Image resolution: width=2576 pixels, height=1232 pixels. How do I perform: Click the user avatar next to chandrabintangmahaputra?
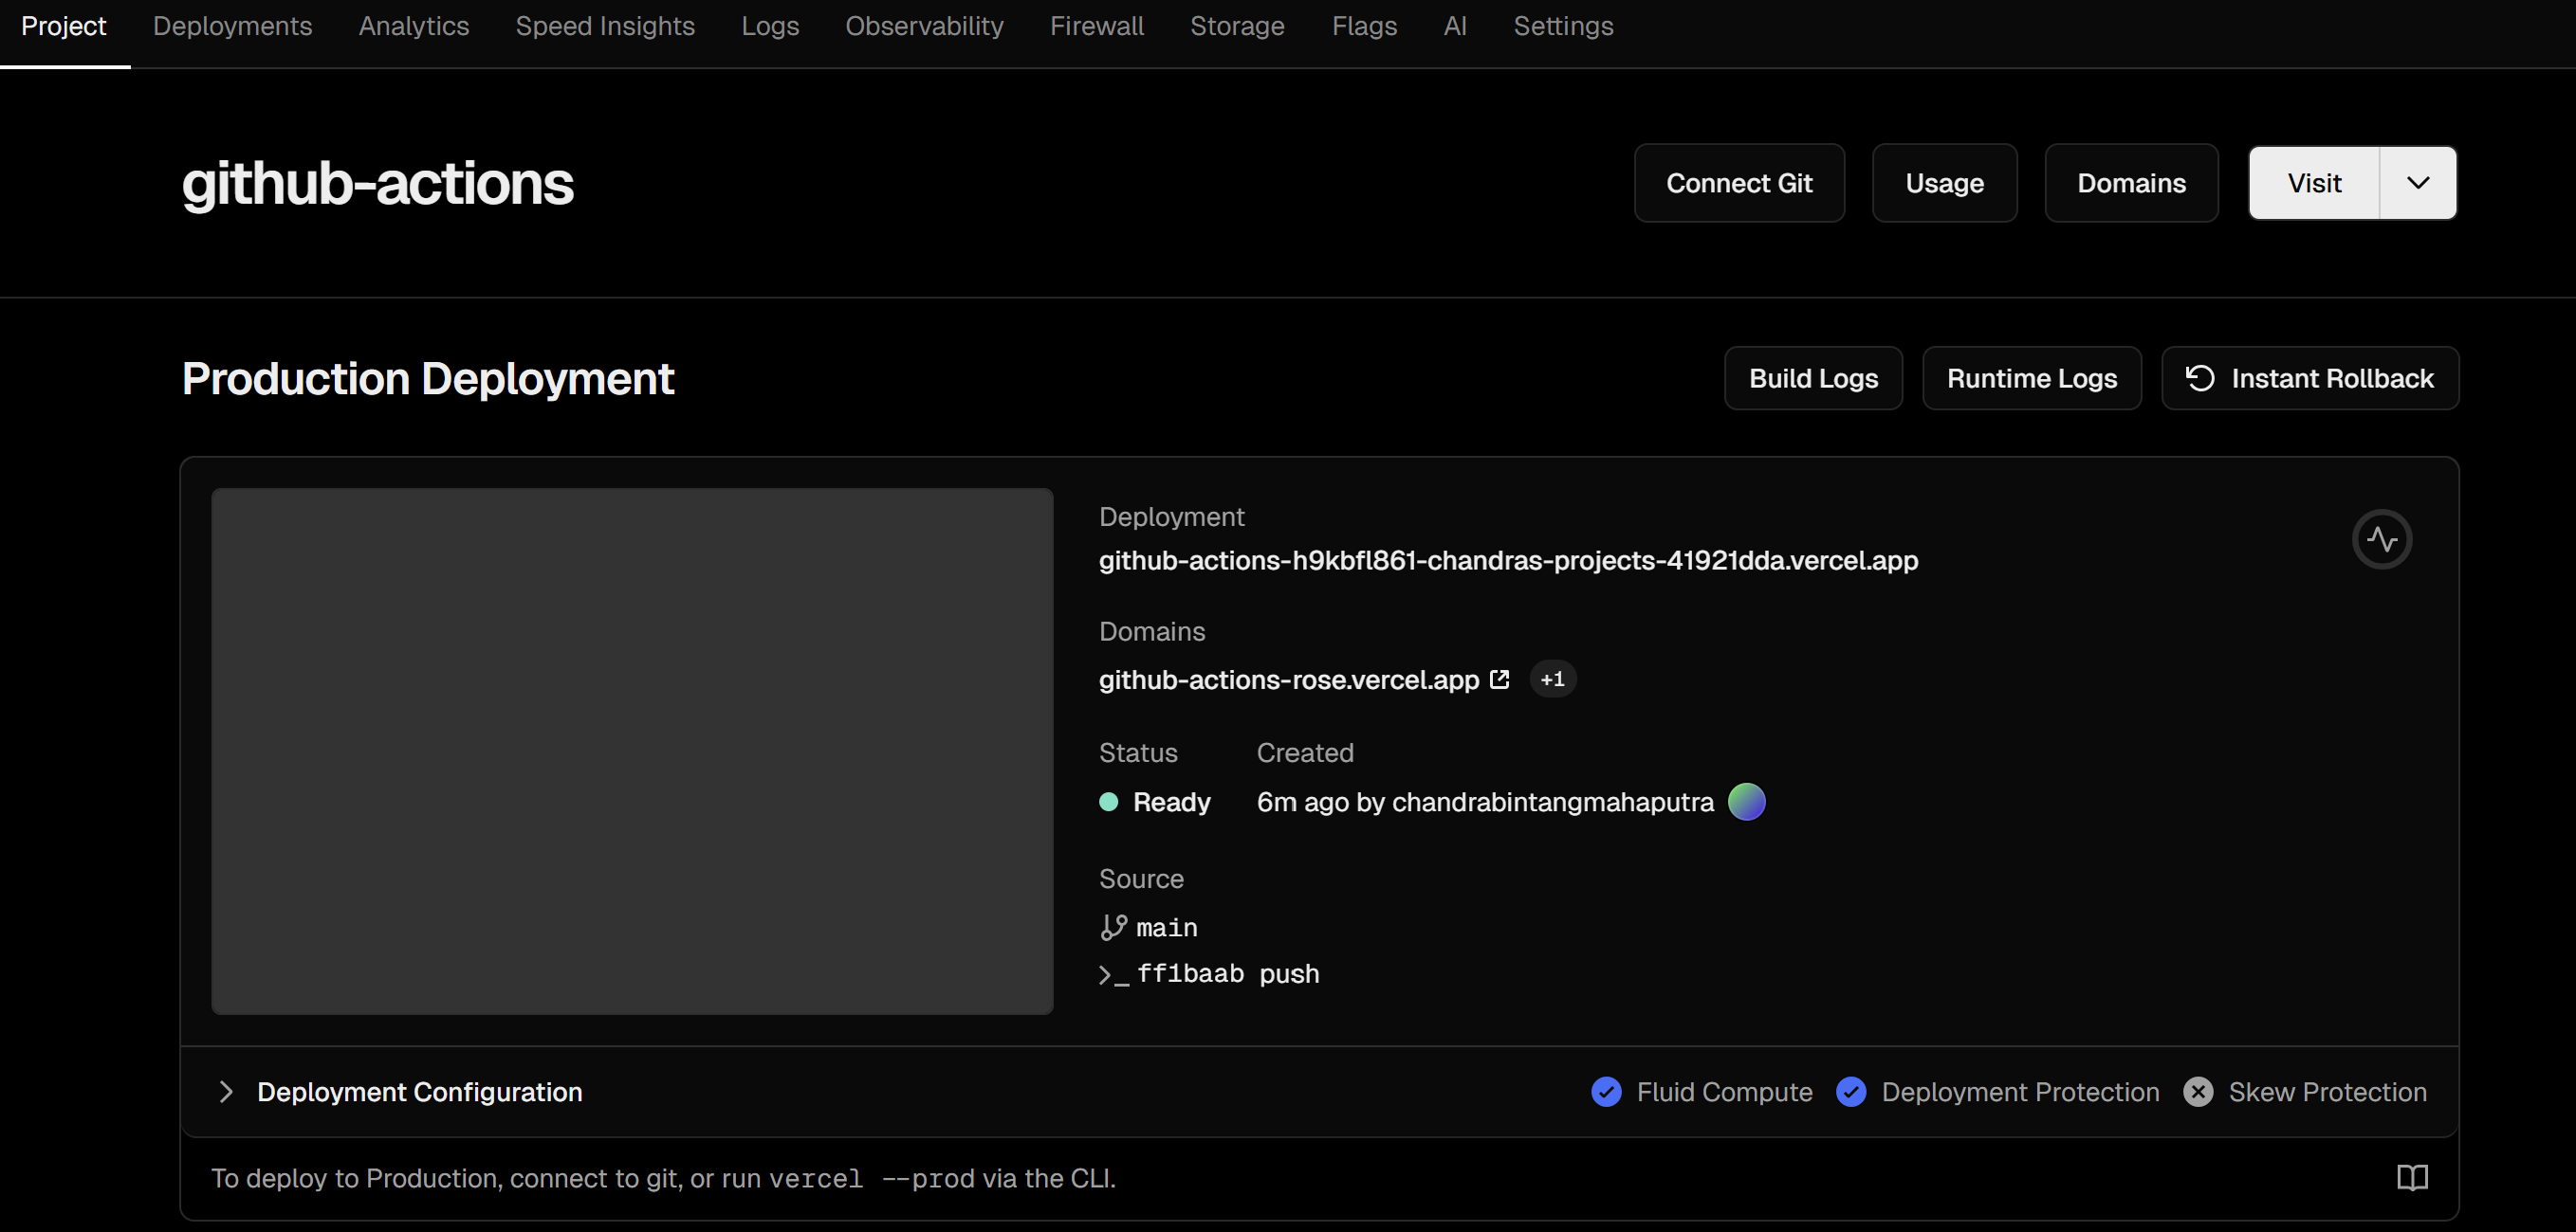click(x=1746, y=803)
